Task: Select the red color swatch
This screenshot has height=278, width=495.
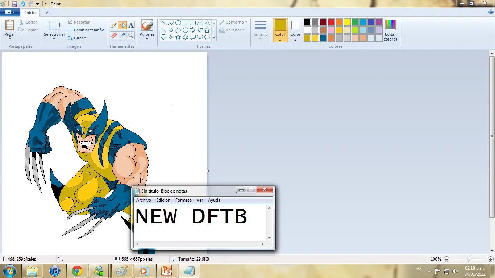Action: pyautogui.click(x=331, y=22)
